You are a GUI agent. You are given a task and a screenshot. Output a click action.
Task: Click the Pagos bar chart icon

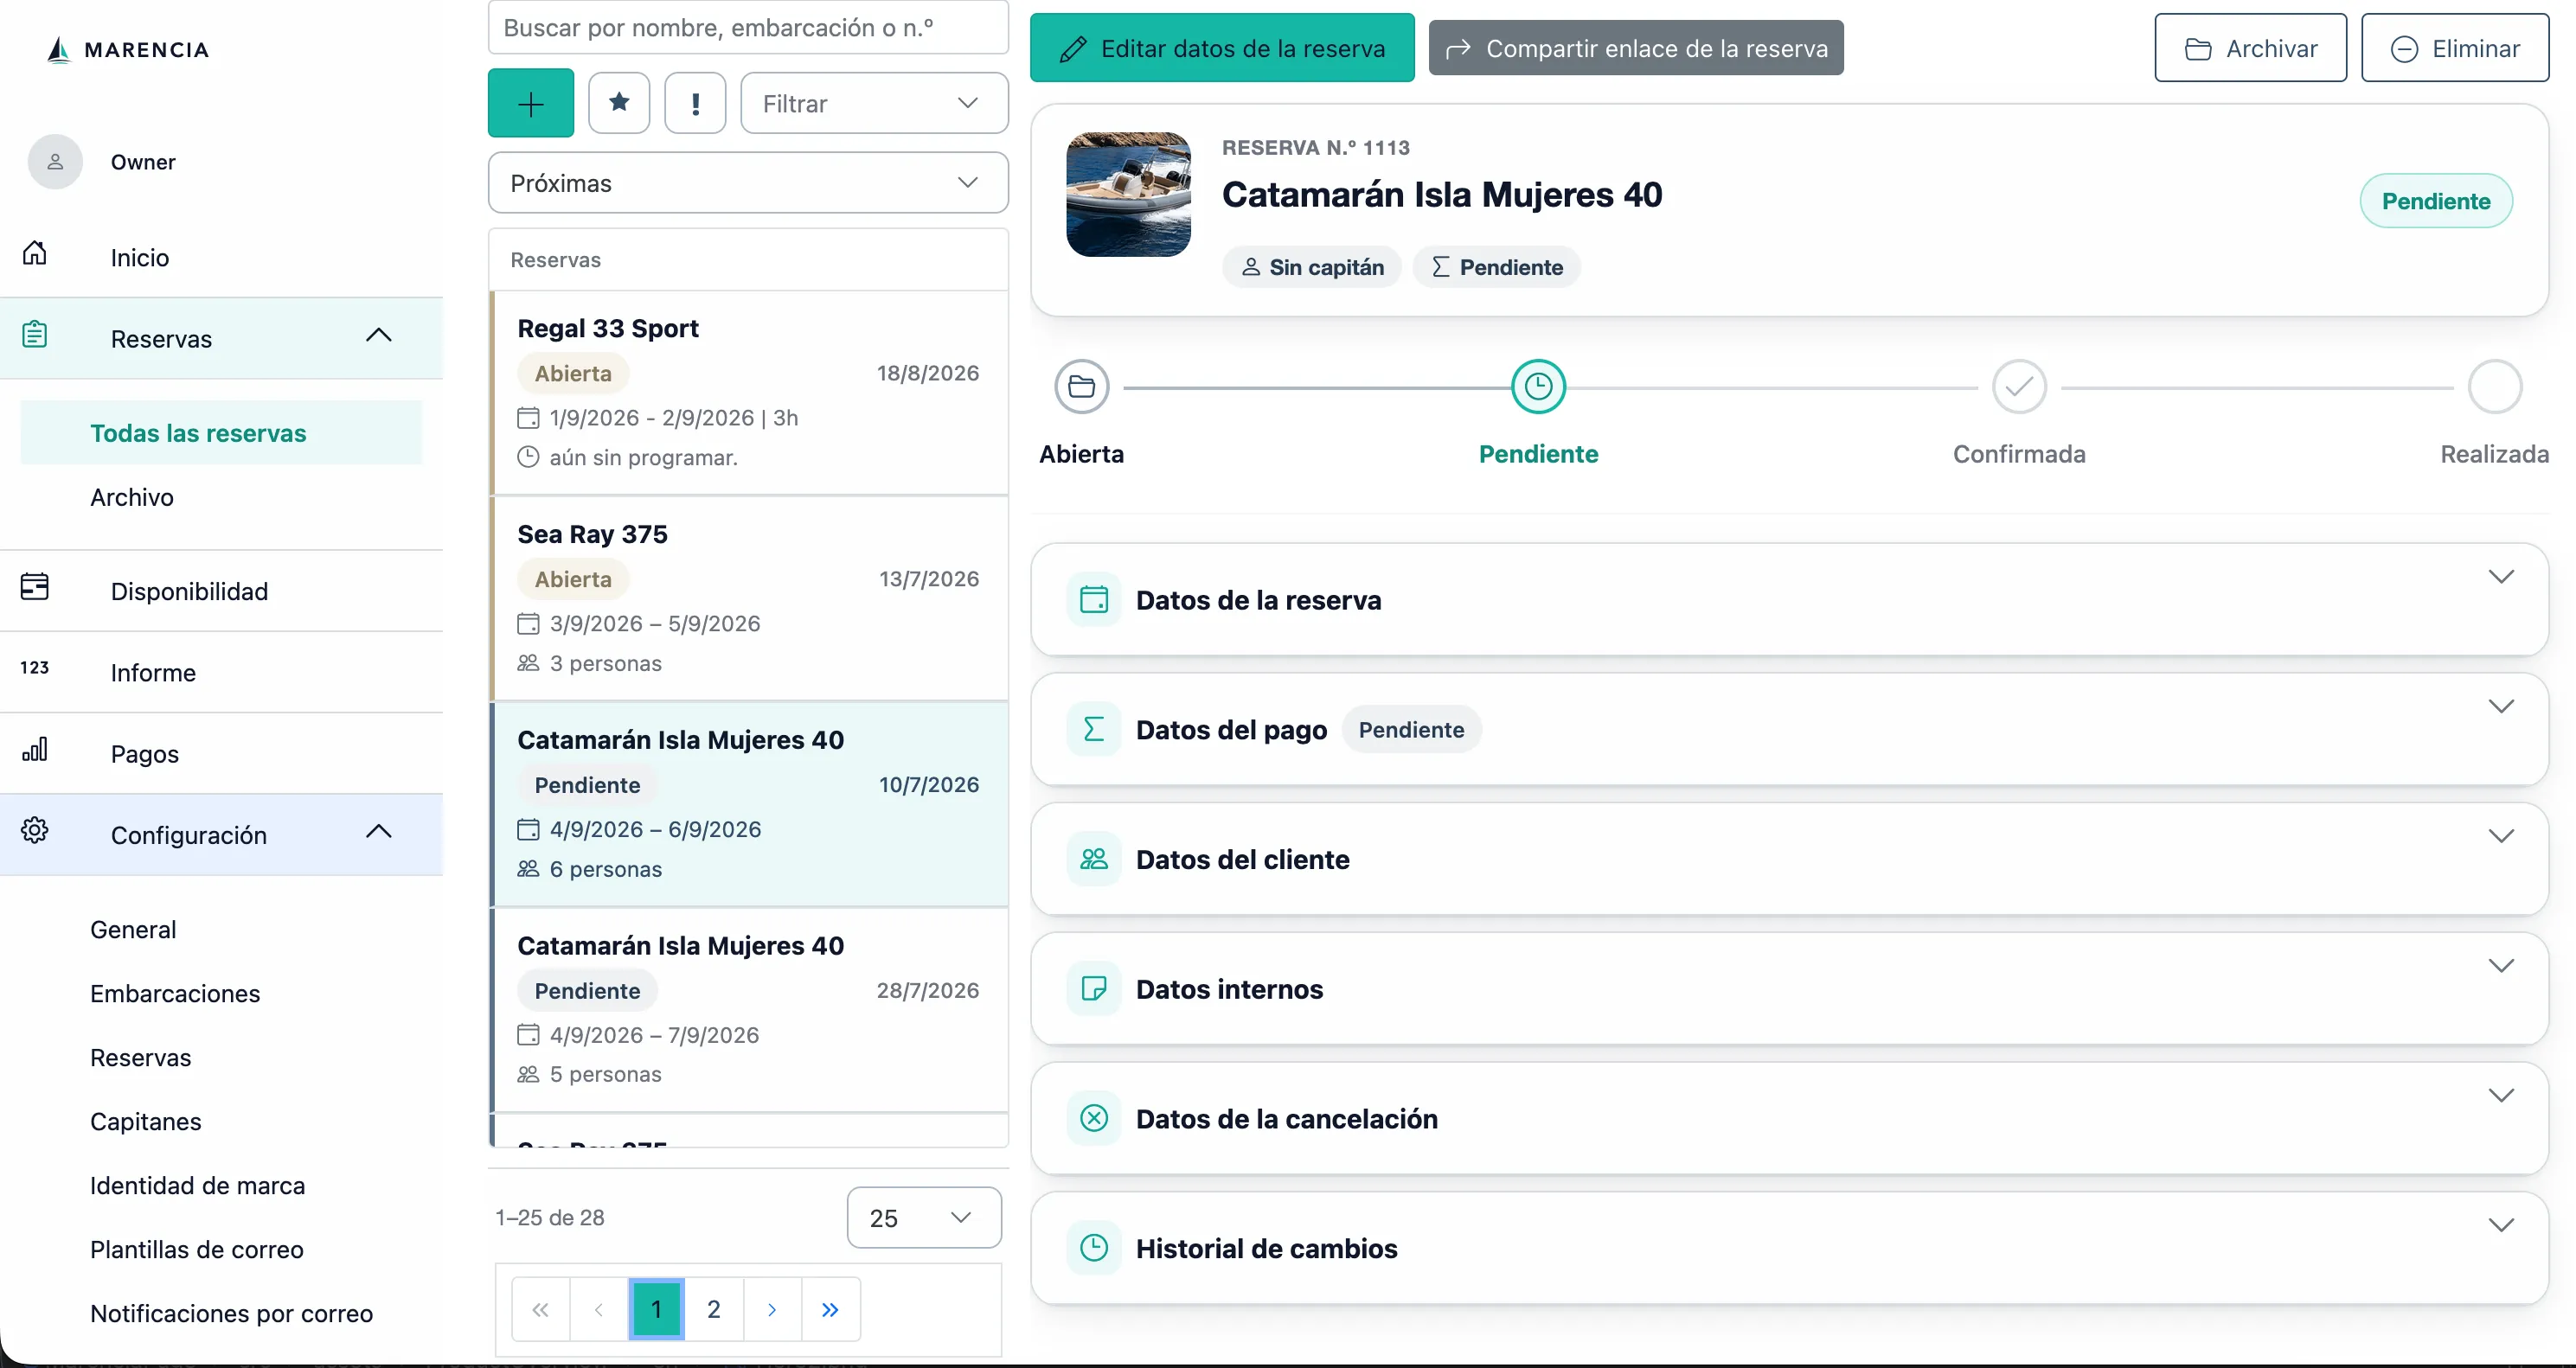click(35, 749)
